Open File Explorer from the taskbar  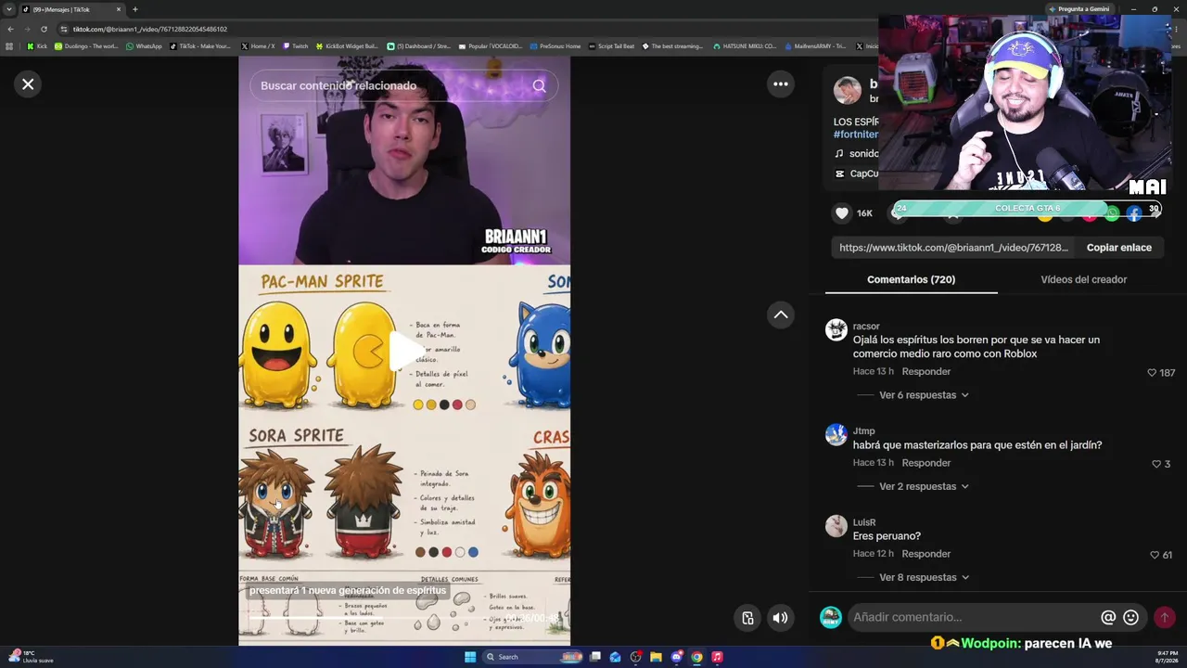tap(656, 657)
